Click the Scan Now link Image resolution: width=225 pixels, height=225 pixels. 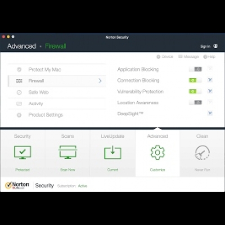click(67, 170)
